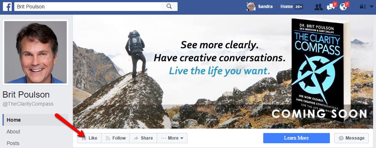This screenshot has height=148, width=376.
Task: Open the friend requests icon
Action: pyautogui.click(x=319, y=7)
